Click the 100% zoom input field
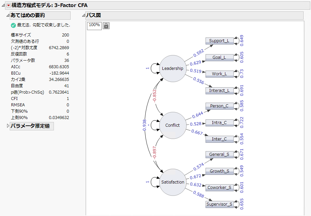 [94, 26]
